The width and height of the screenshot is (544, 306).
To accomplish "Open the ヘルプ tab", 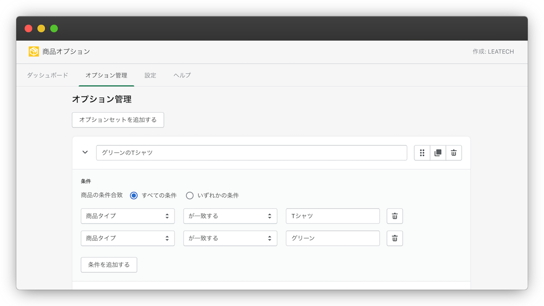I will (x=182, y=75).
